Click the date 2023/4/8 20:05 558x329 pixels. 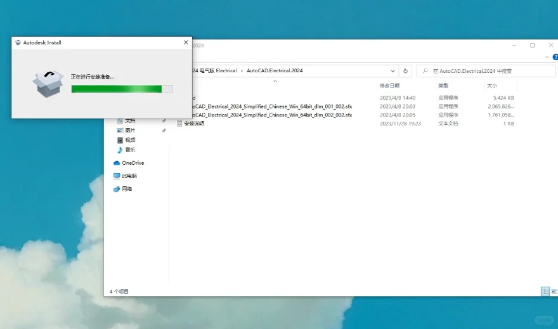(x=398, y=115)
